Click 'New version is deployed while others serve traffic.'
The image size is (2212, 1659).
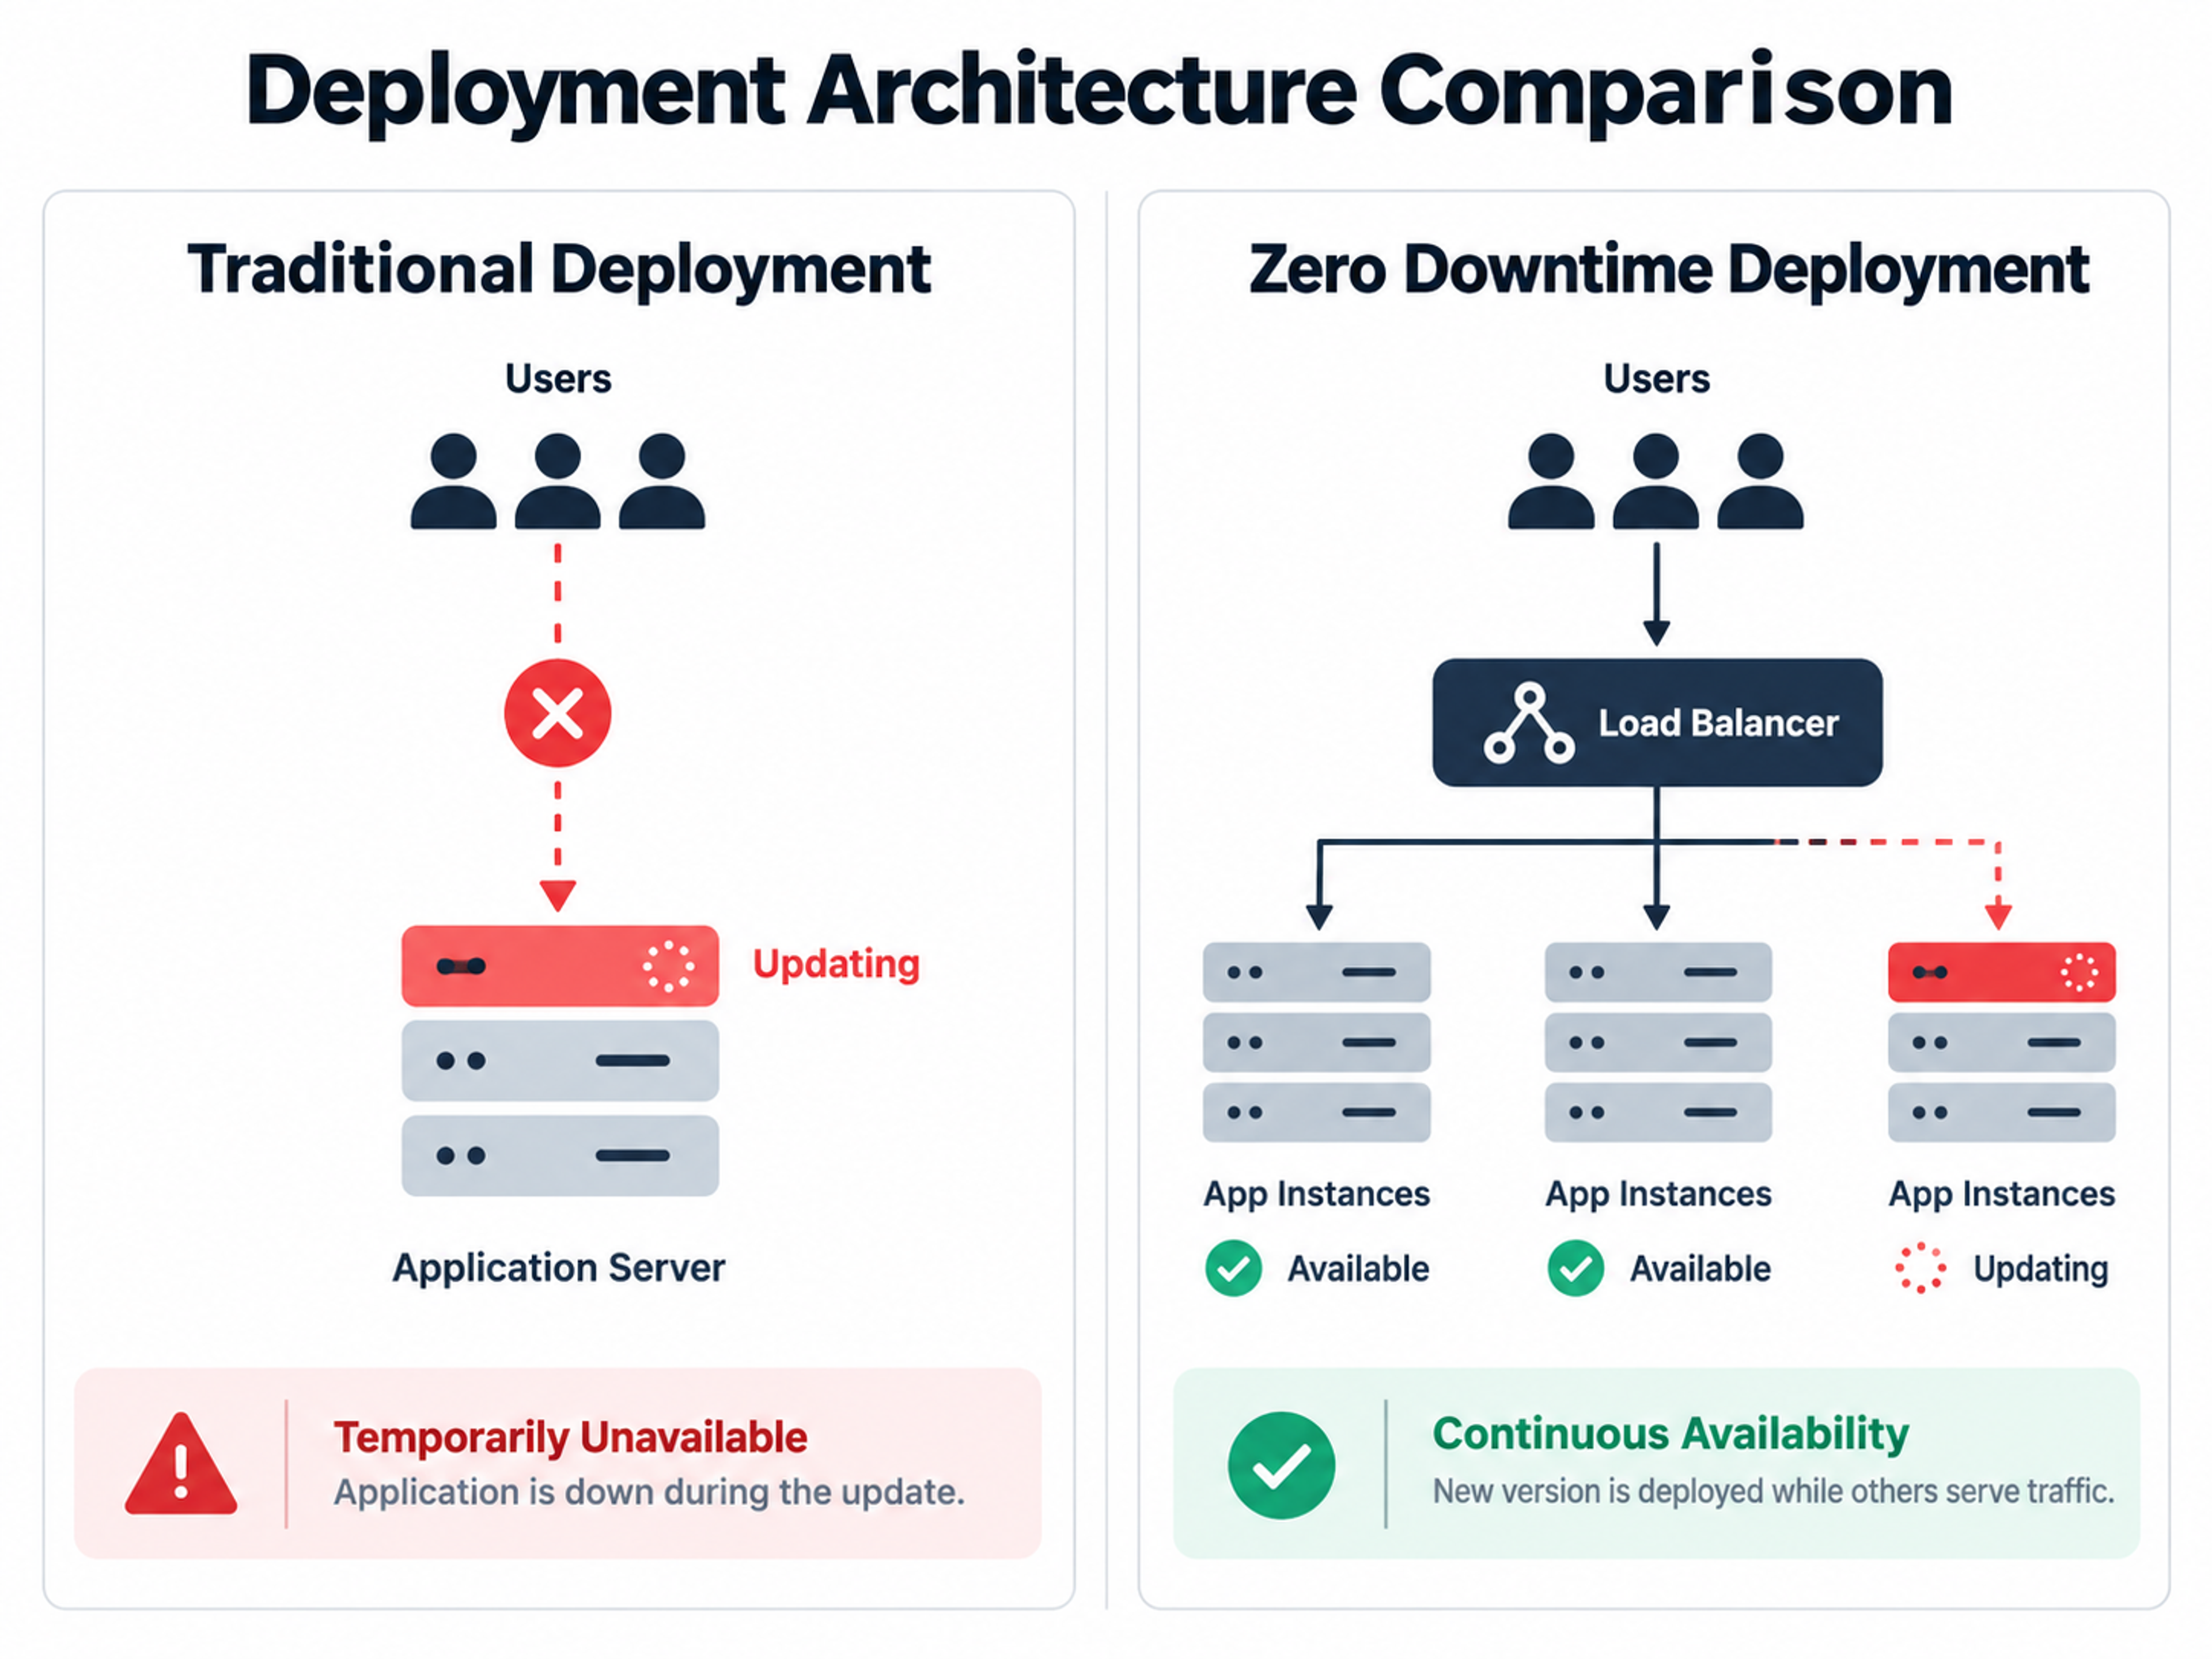(1773, 1491)
